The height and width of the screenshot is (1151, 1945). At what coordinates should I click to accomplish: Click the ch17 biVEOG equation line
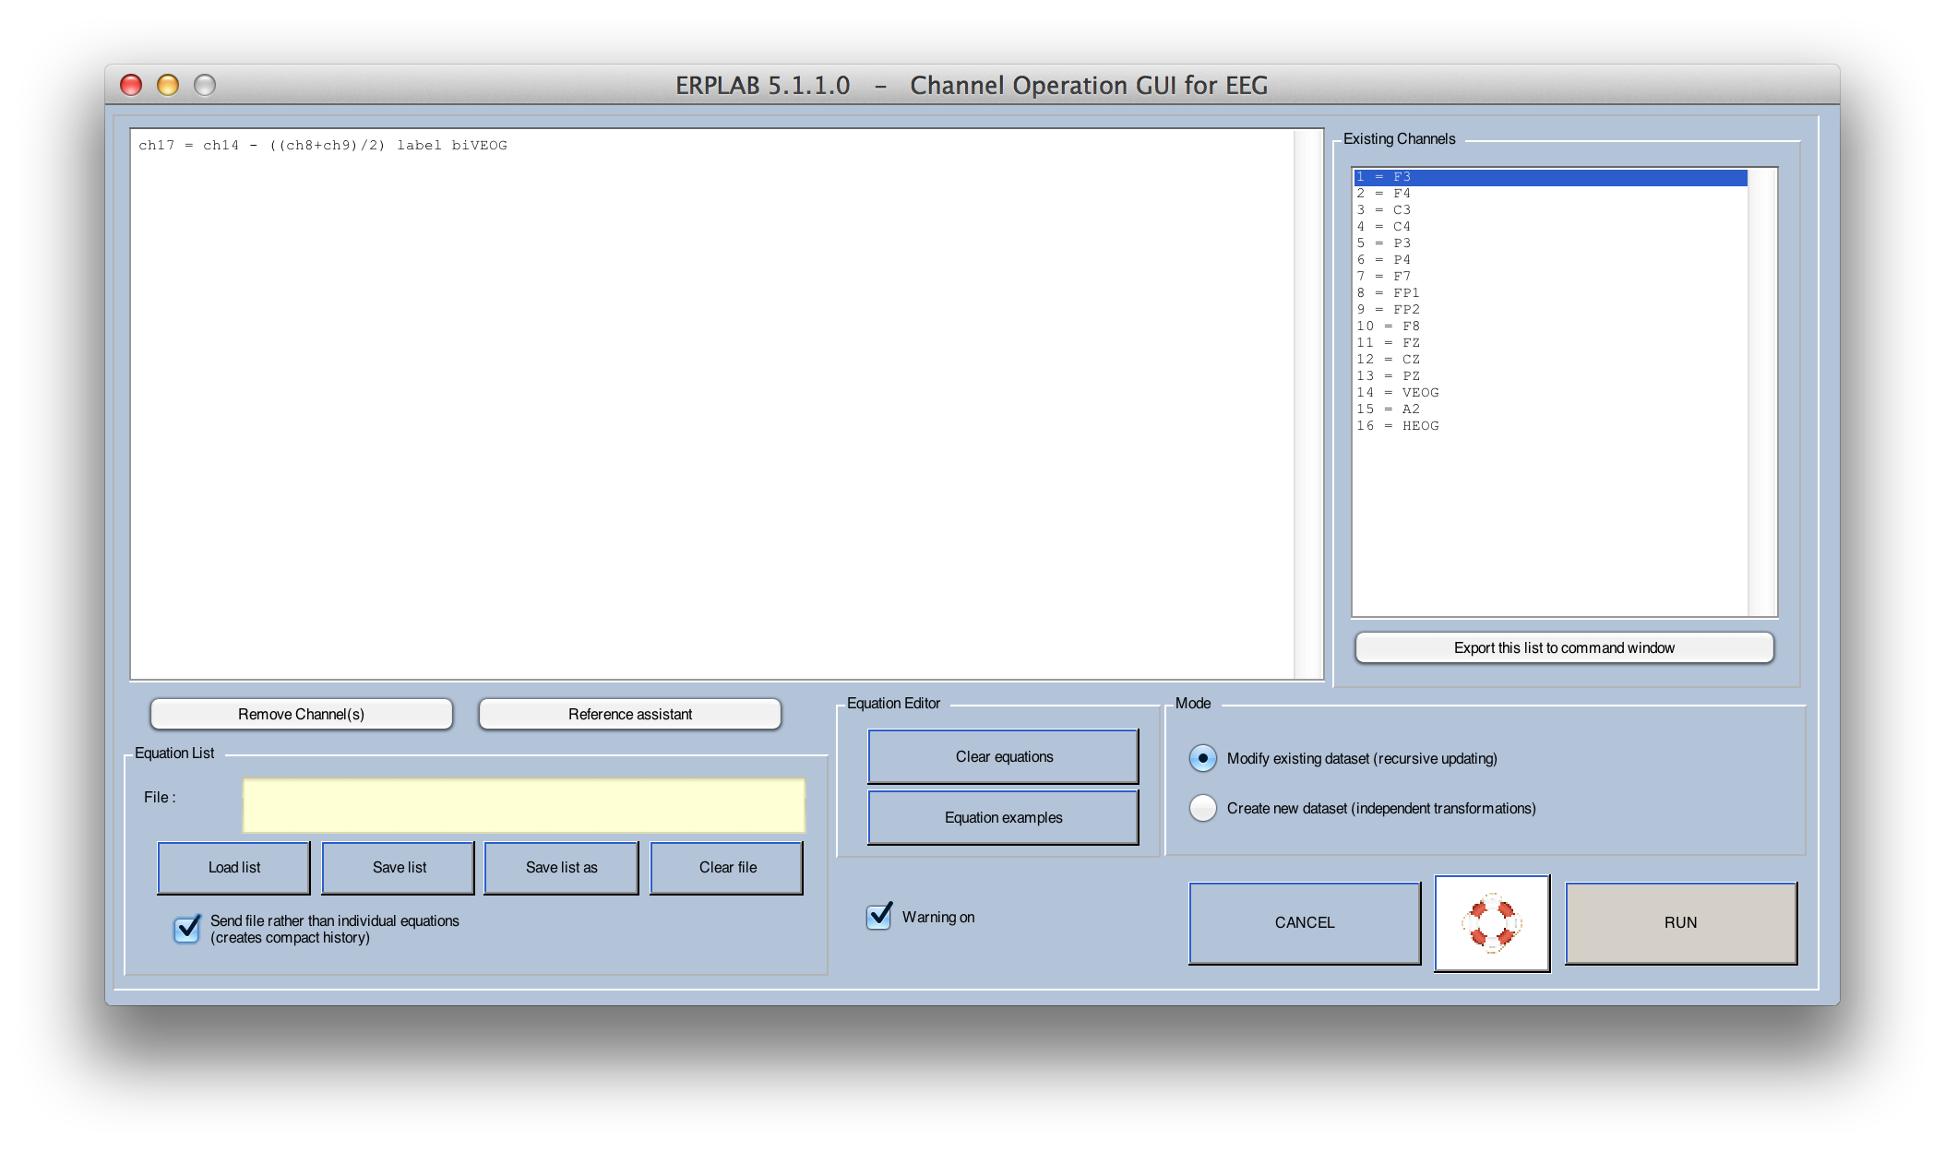pyautogui.click(x=323, y=146)
